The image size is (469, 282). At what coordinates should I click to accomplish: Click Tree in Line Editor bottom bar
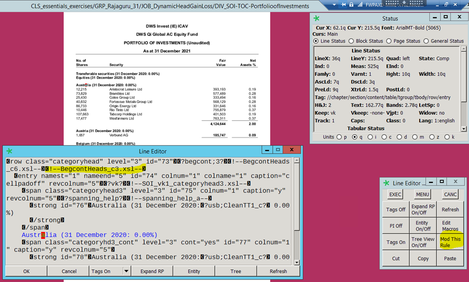236,271
